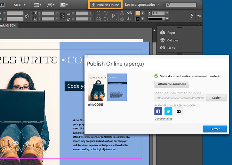The height and width of the screenshot is (165, 232).
Task: Click the peach fill color swatch
Action: (x=138, y=13)
